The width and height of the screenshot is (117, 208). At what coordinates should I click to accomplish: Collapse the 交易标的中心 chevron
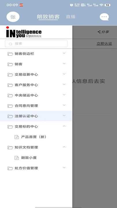pyautogui.click(x=64, y=126)
